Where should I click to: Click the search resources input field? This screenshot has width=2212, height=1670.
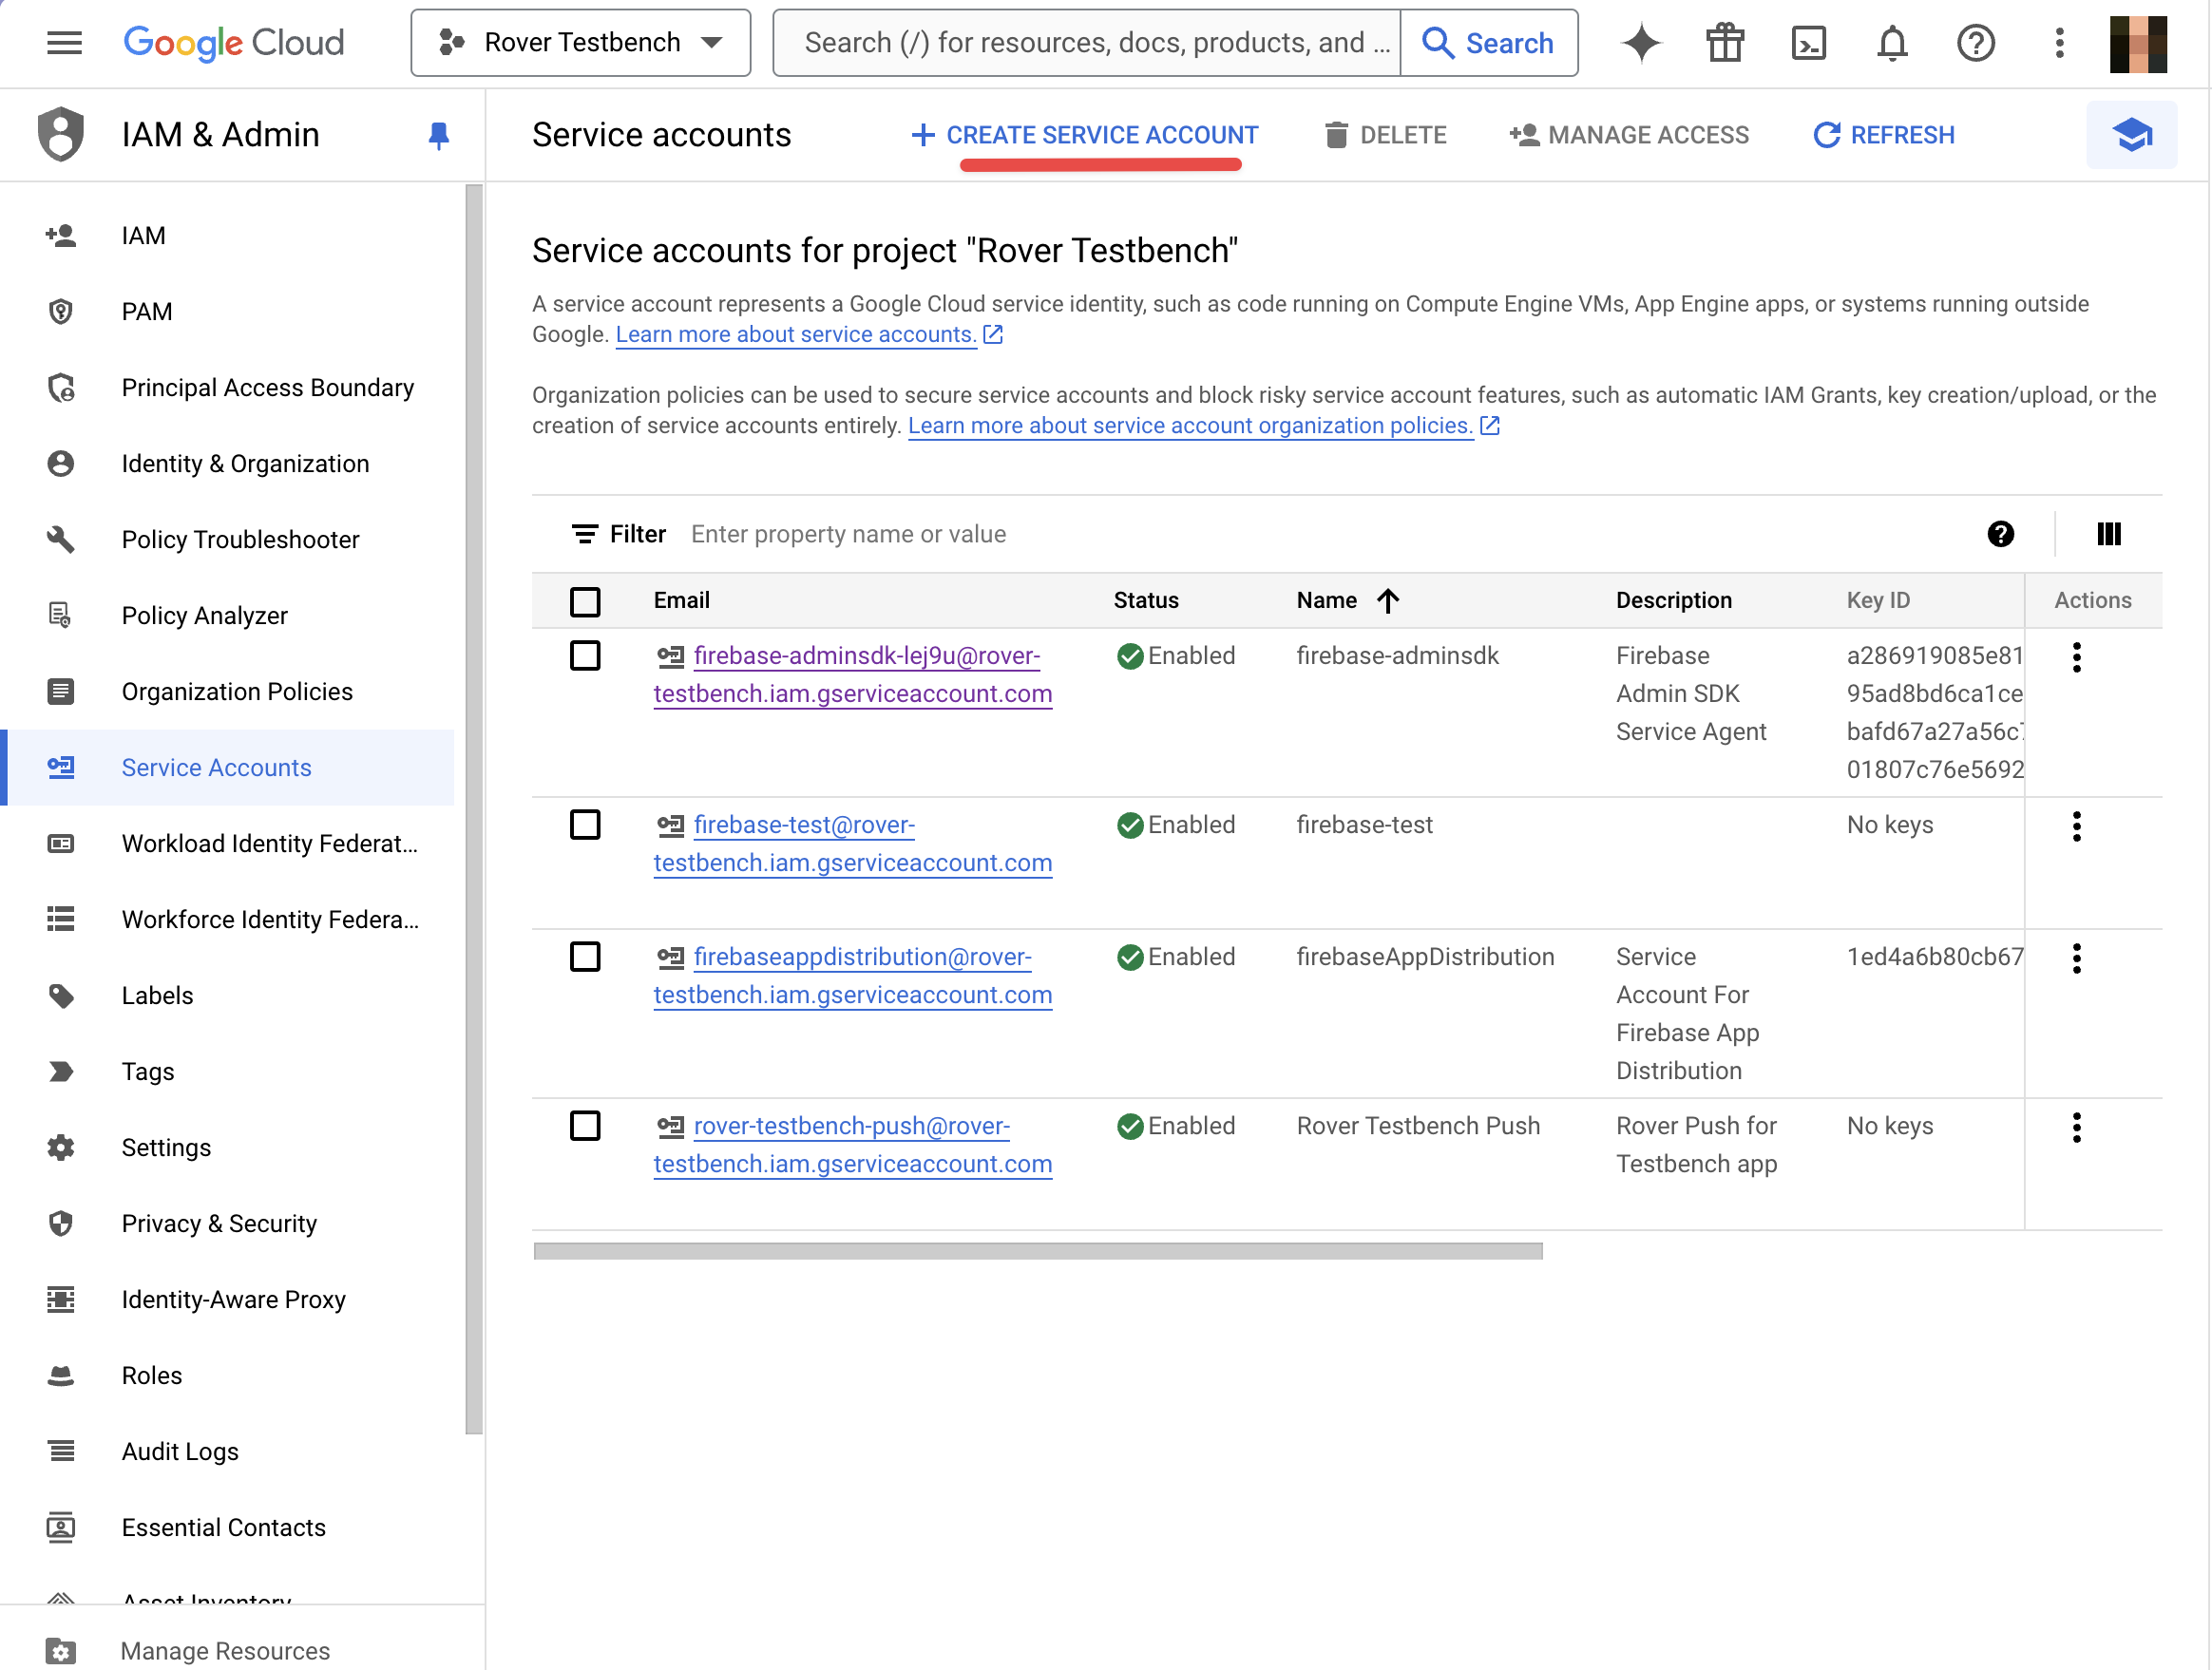1087,43
